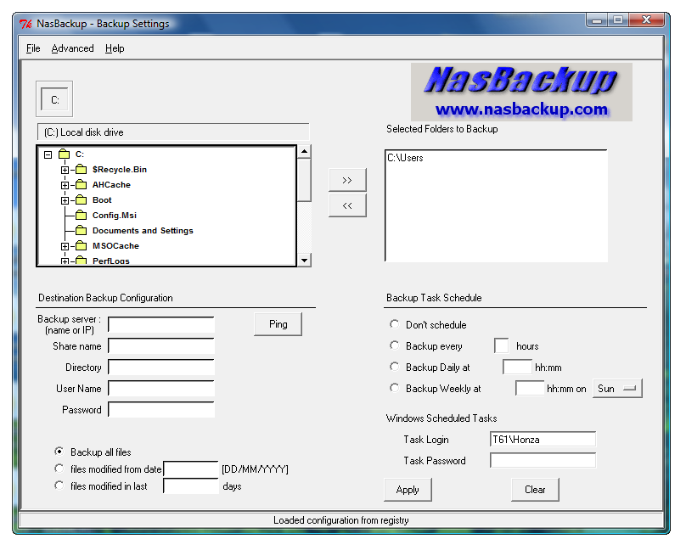Expand the MSOCache tree node
Image resolution: width=686 pixels, height=550 pixels.
pyautogui.click(x=65, y=246)
